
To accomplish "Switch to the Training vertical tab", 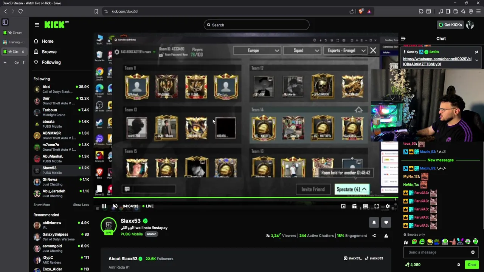I will click(14, 42).
